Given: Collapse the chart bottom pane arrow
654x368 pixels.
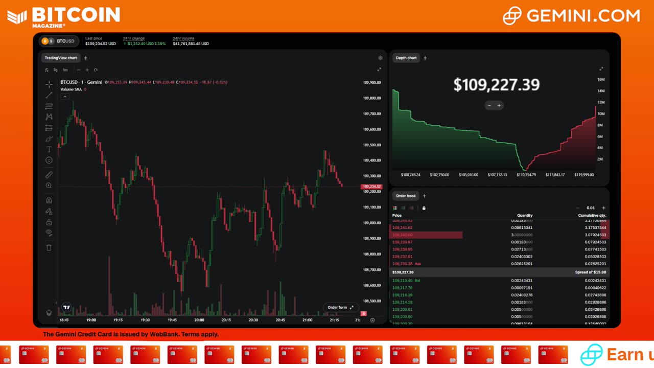Looking at the screenshot, I should click(x=56, y=303).
